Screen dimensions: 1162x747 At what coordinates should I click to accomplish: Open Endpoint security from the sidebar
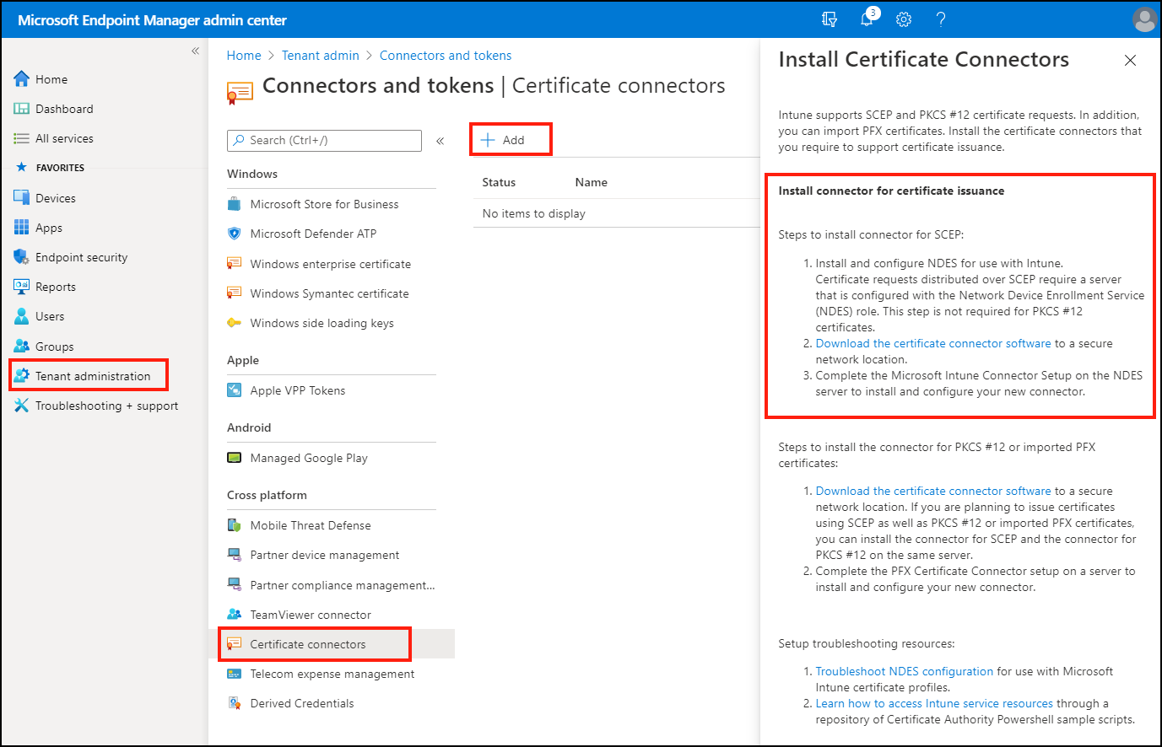81,257
